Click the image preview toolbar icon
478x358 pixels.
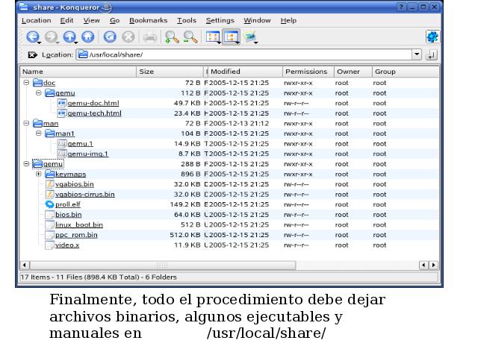251,37
